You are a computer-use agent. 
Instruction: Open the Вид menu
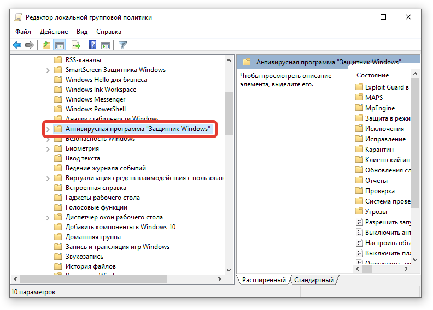tap(82, 32)
